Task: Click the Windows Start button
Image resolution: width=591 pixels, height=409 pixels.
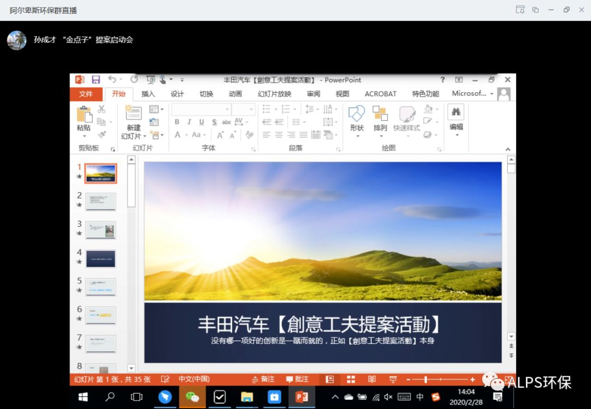Action: pyautogui.click(x=83, y=397)
